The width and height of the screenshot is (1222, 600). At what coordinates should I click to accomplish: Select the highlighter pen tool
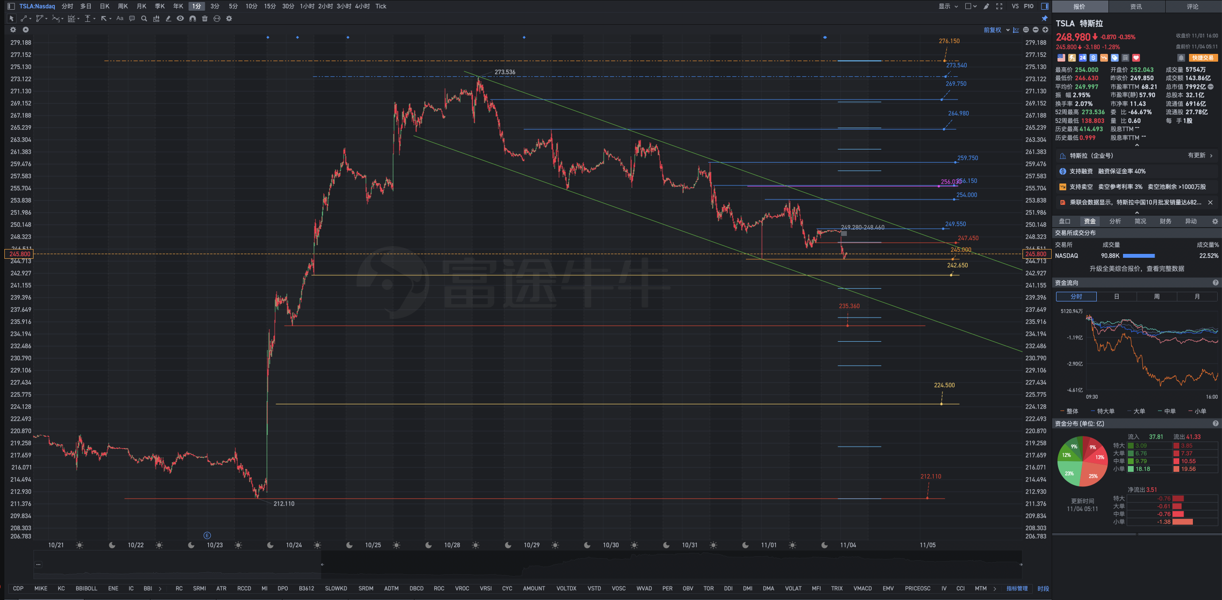(168, 18)
